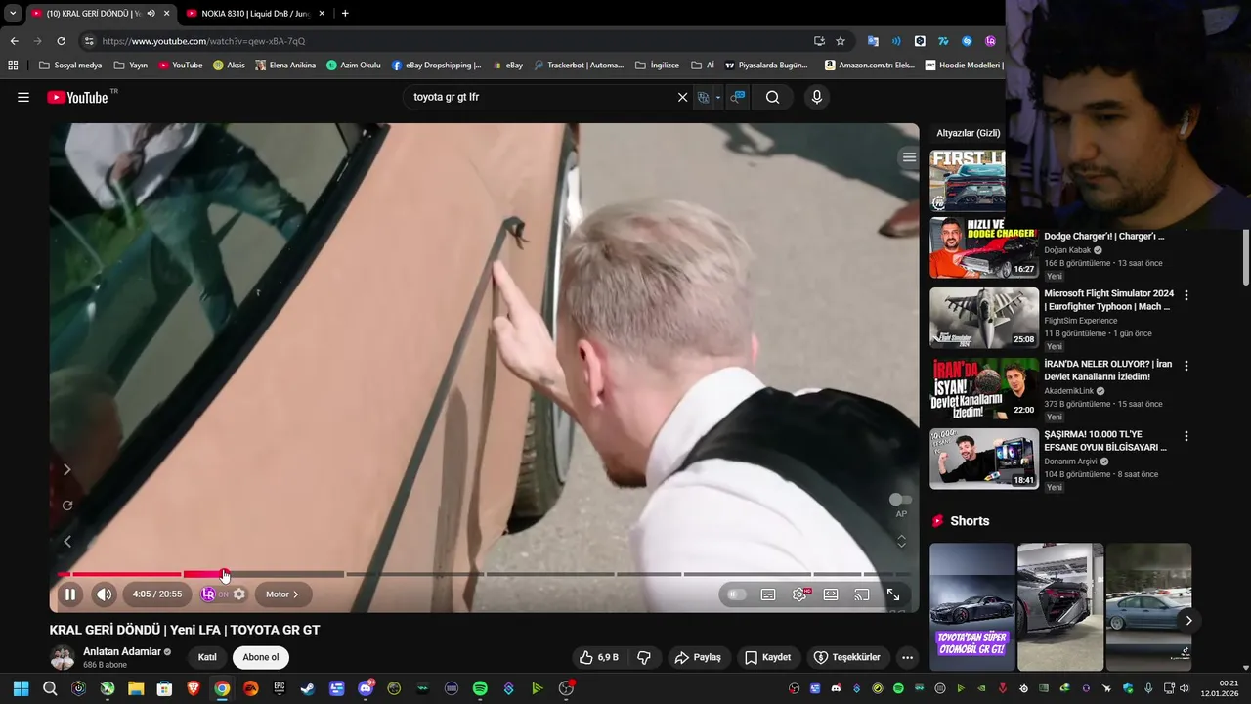The image size is (1251, 704).
Task: Open options for Flight Simulator video
Action: click(x=1186, y=294)
